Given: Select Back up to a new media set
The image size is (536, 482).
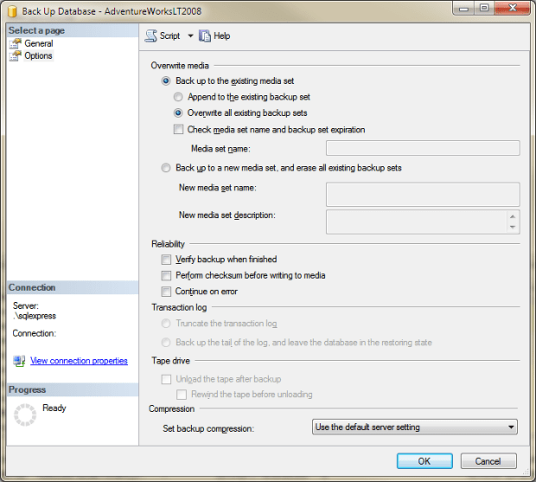Looking at the screenshot, I should pos(166,168).
